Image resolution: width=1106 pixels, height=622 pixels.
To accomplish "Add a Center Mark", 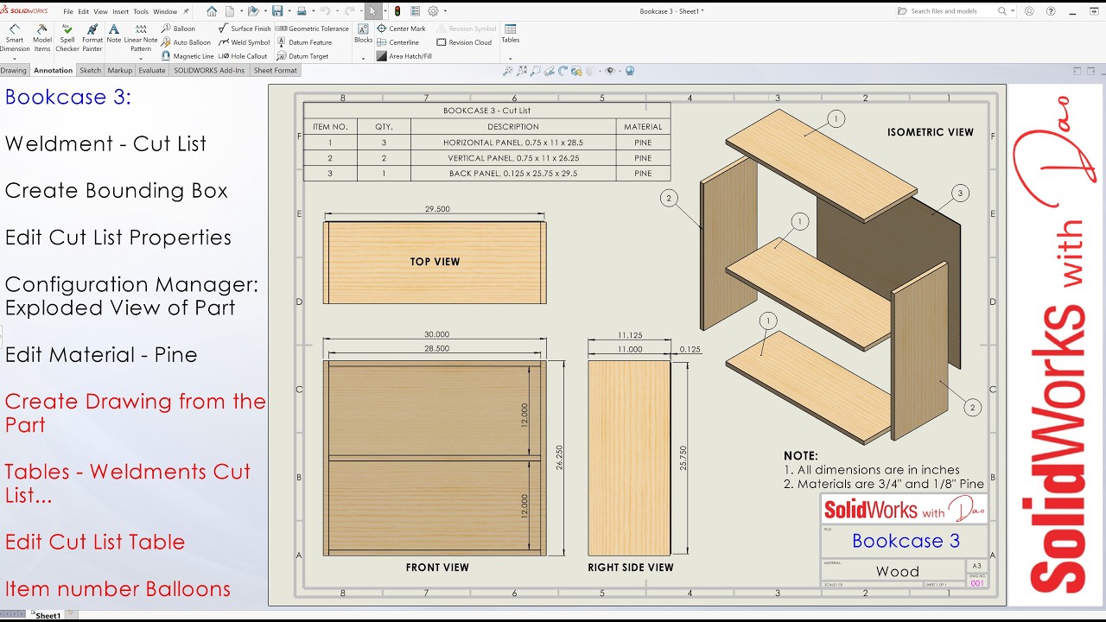I will coord(401,29).
